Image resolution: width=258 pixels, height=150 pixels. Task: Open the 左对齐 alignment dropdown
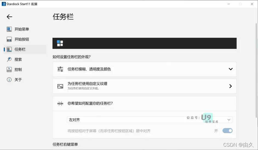point(150,120)
